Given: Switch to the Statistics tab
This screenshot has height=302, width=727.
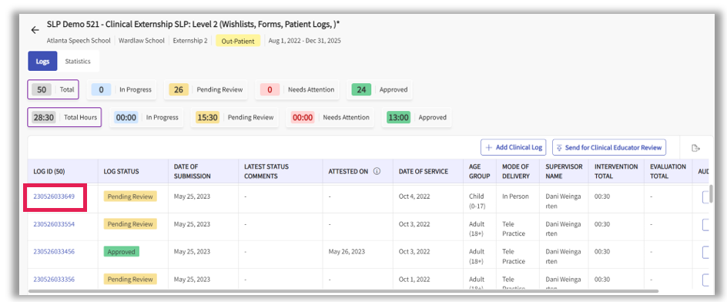Looking at the screenshot, I should 78,61.
